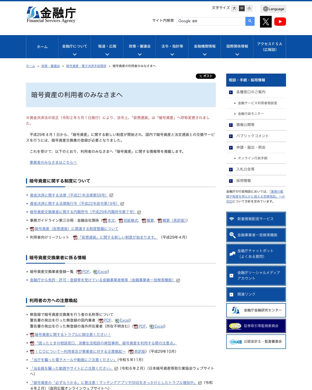Viewport: 312px width, 390px height.
Task: Click the Financial Services Agency logo
Action: [51, 15]
